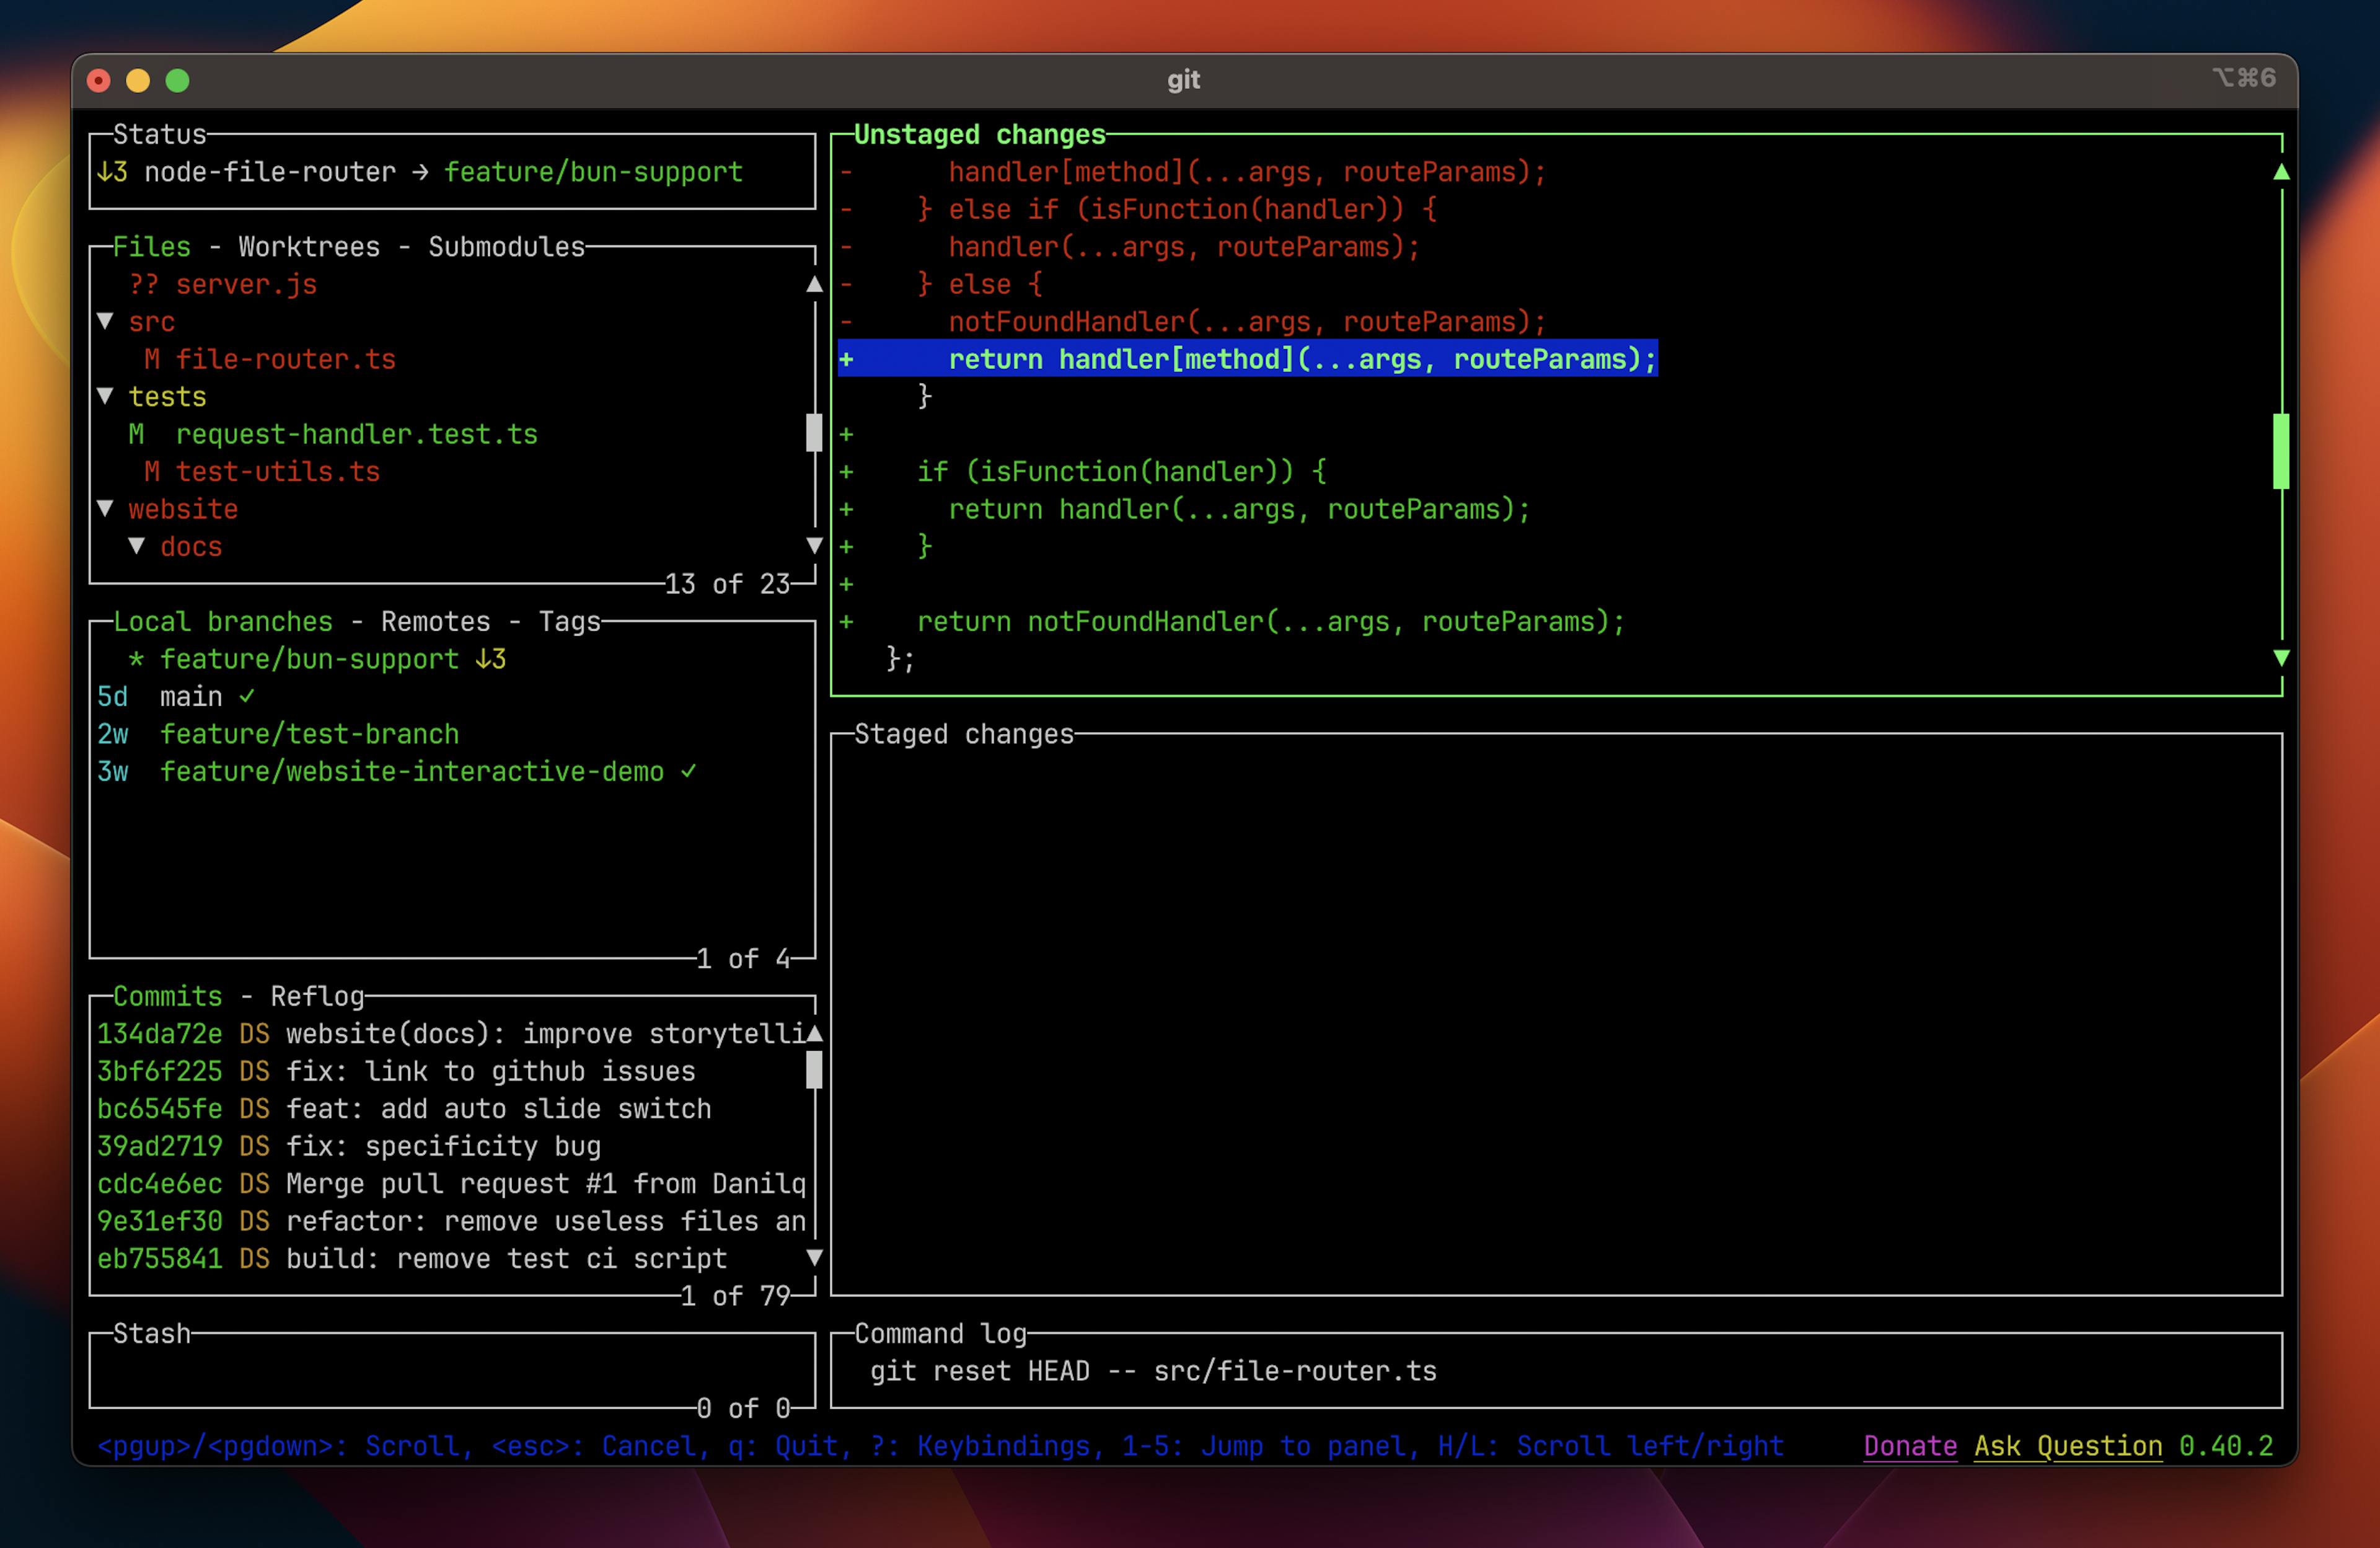Open the Reflog tab
The image size is (2380, 1548).
317,995
